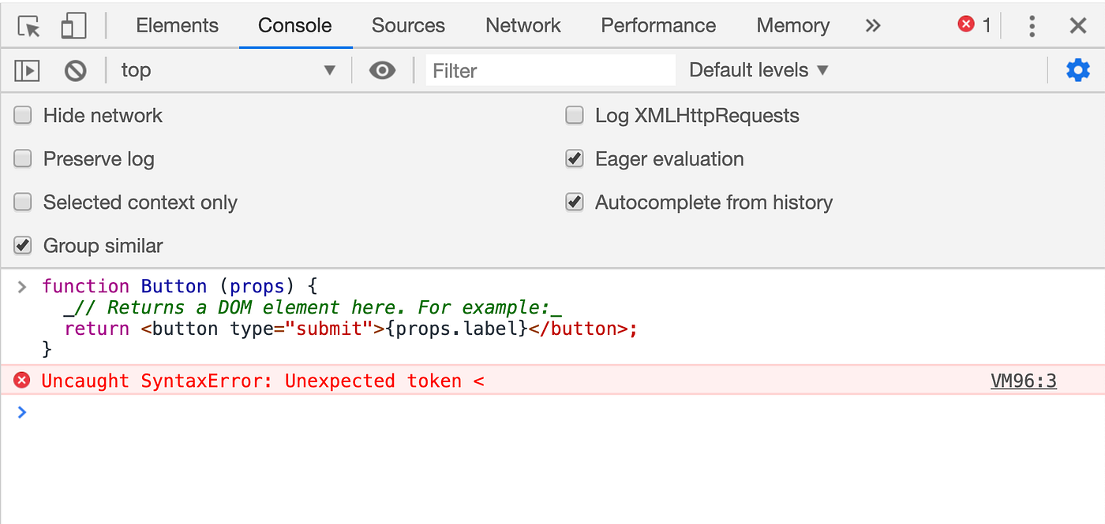1105x524 pixels.
Task: Click inside the Filter input field
Action: (550, 70)
